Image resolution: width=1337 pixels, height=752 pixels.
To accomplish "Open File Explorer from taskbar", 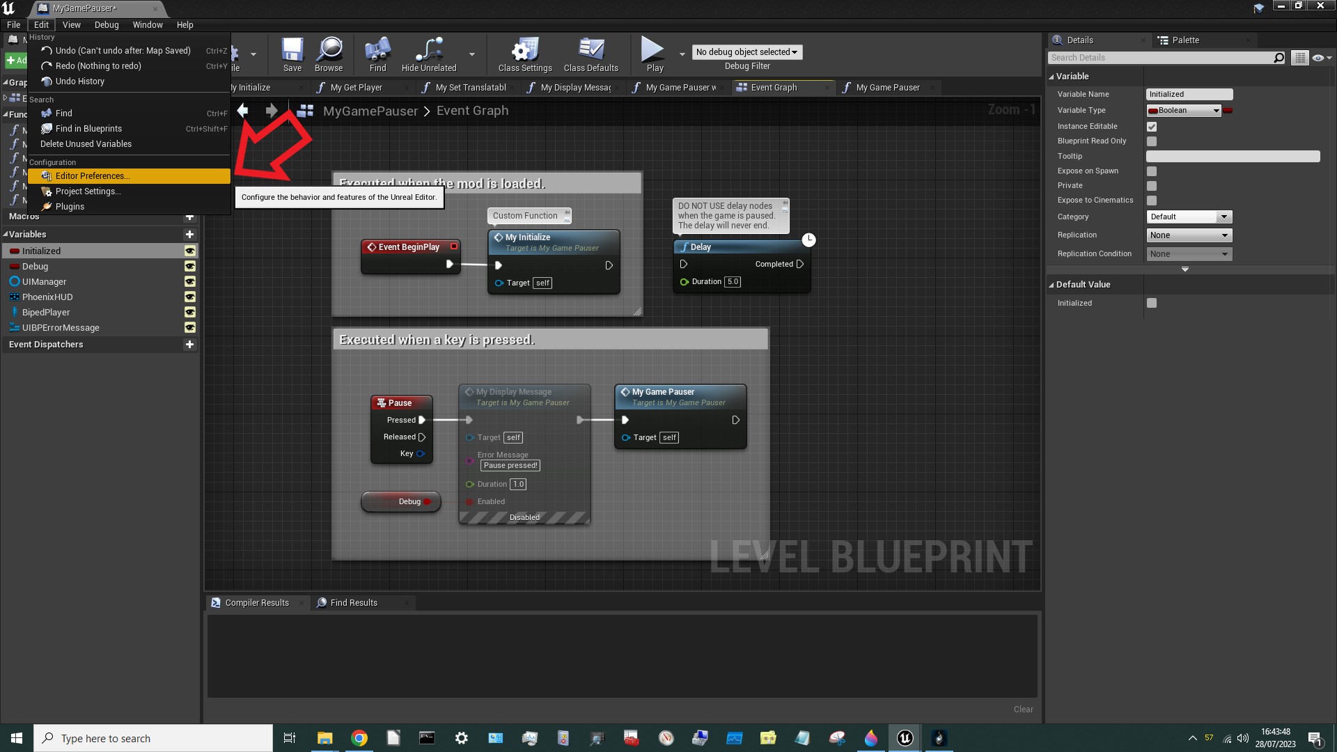I will [325, 738].
